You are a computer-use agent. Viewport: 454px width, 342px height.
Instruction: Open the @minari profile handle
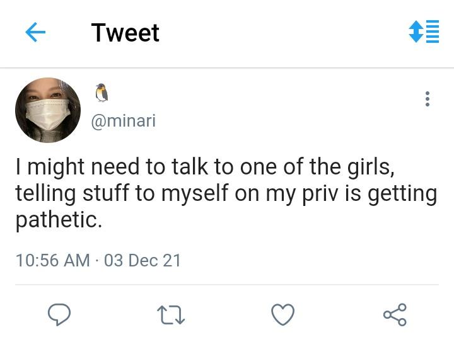[x=124, y=121]
